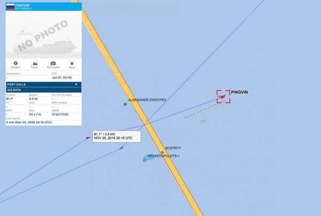Select the red PINGVIN vessel arrow marker
Viewport: 321px width, 216px height.
pyautogui.click(x=222, y=96)
